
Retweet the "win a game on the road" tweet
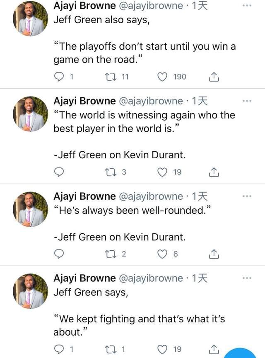(111, 77)
